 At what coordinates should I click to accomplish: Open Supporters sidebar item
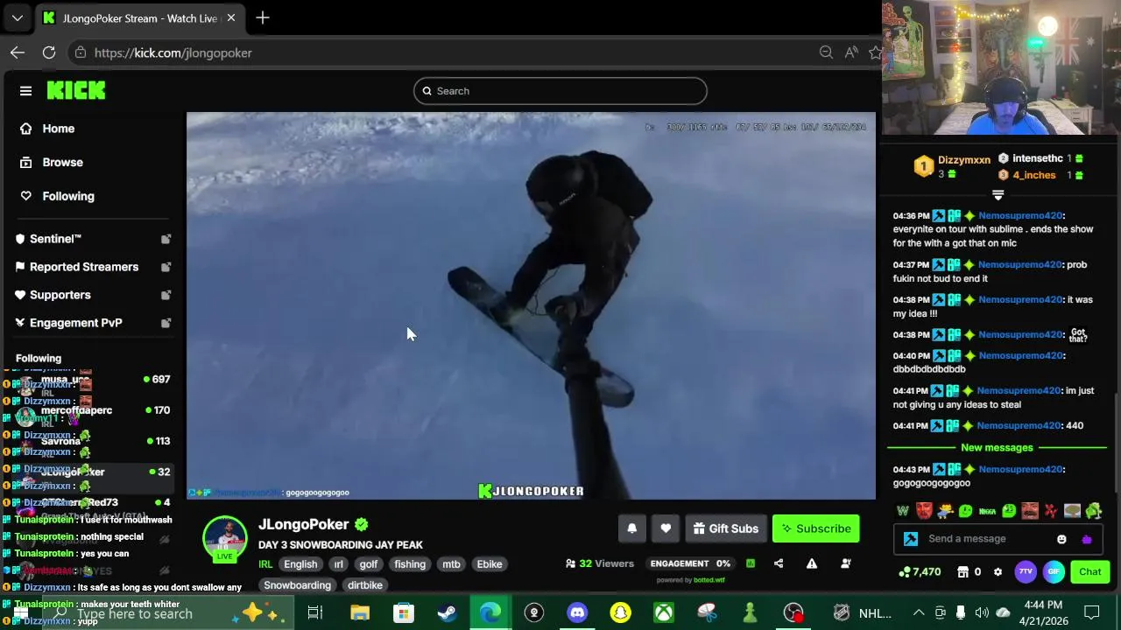[x=60, y=295]
